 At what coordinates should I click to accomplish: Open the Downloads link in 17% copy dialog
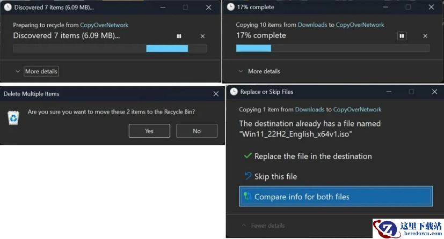[312, 25]
